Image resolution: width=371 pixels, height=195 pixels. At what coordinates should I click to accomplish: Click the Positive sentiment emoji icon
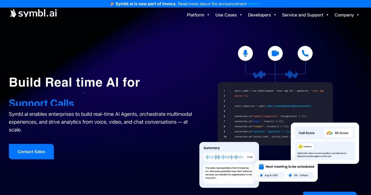tap(300, 146)
